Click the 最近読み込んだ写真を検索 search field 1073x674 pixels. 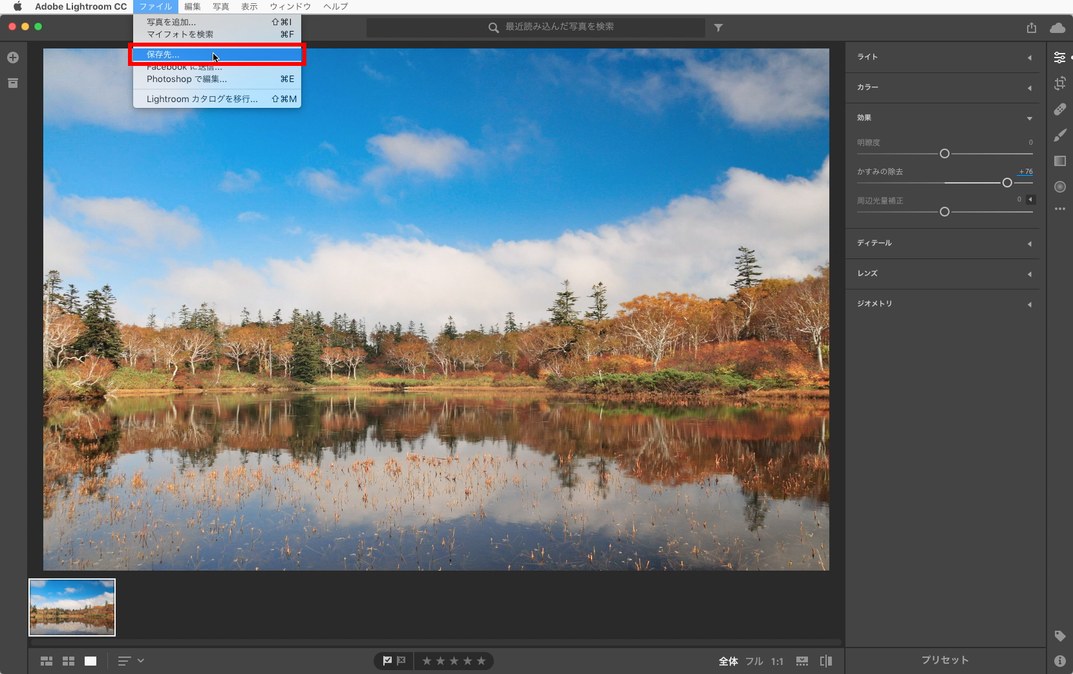click(x=536, y=27)
